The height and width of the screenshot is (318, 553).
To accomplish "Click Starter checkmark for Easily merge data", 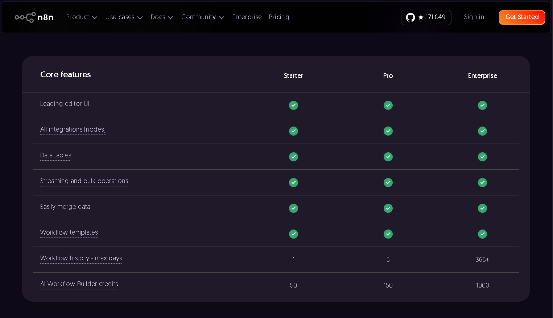I will click(x=293, y=208).
